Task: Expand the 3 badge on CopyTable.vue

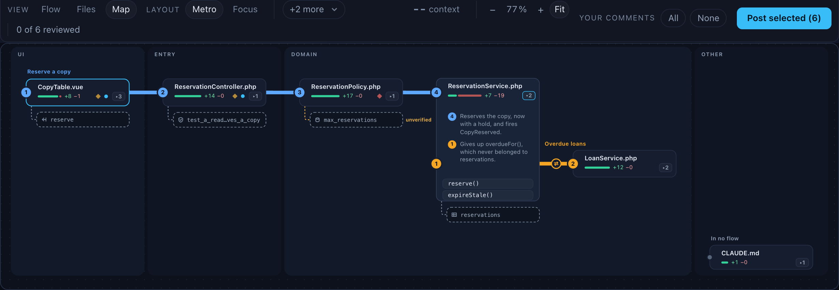Action: tap(119, 96)
